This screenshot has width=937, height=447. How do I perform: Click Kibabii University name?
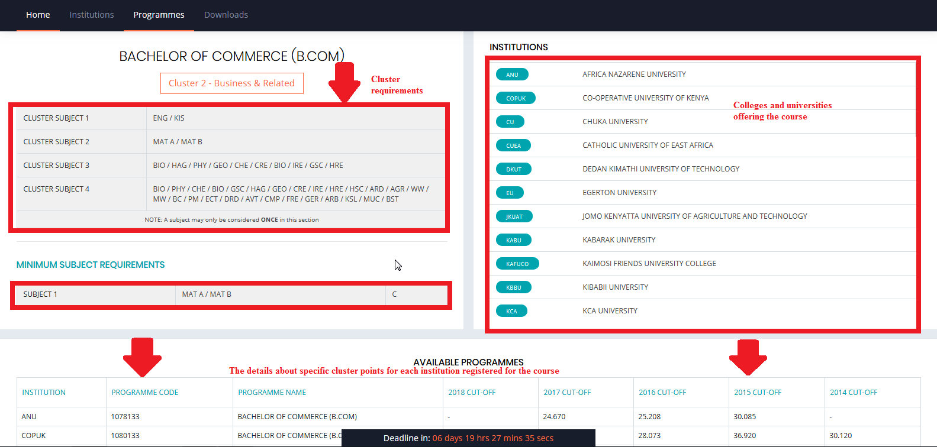[615, 287]
